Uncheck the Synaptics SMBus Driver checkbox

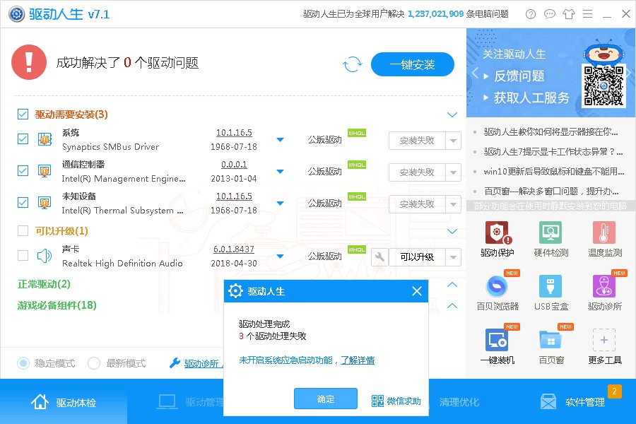point(23,139)
